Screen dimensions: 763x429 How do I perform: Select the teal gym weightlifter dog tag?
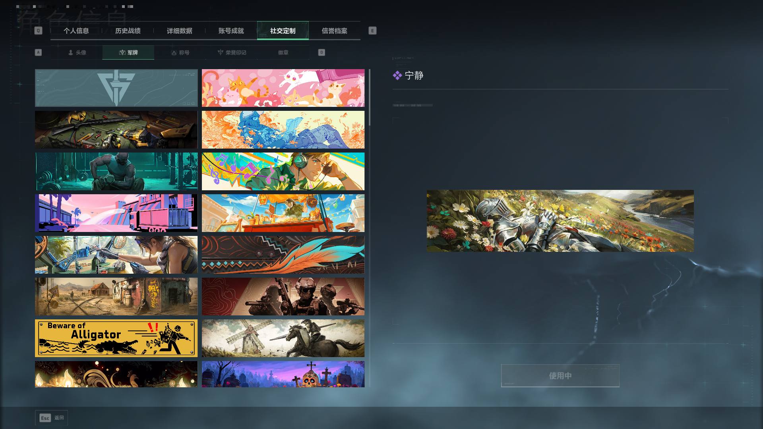point(116,172)
